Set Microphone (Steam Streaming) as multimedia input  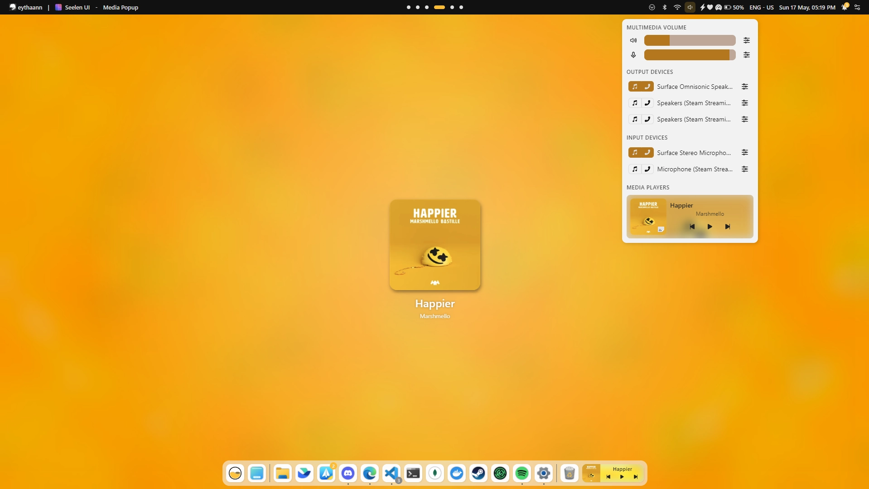(x=635, y=169)
